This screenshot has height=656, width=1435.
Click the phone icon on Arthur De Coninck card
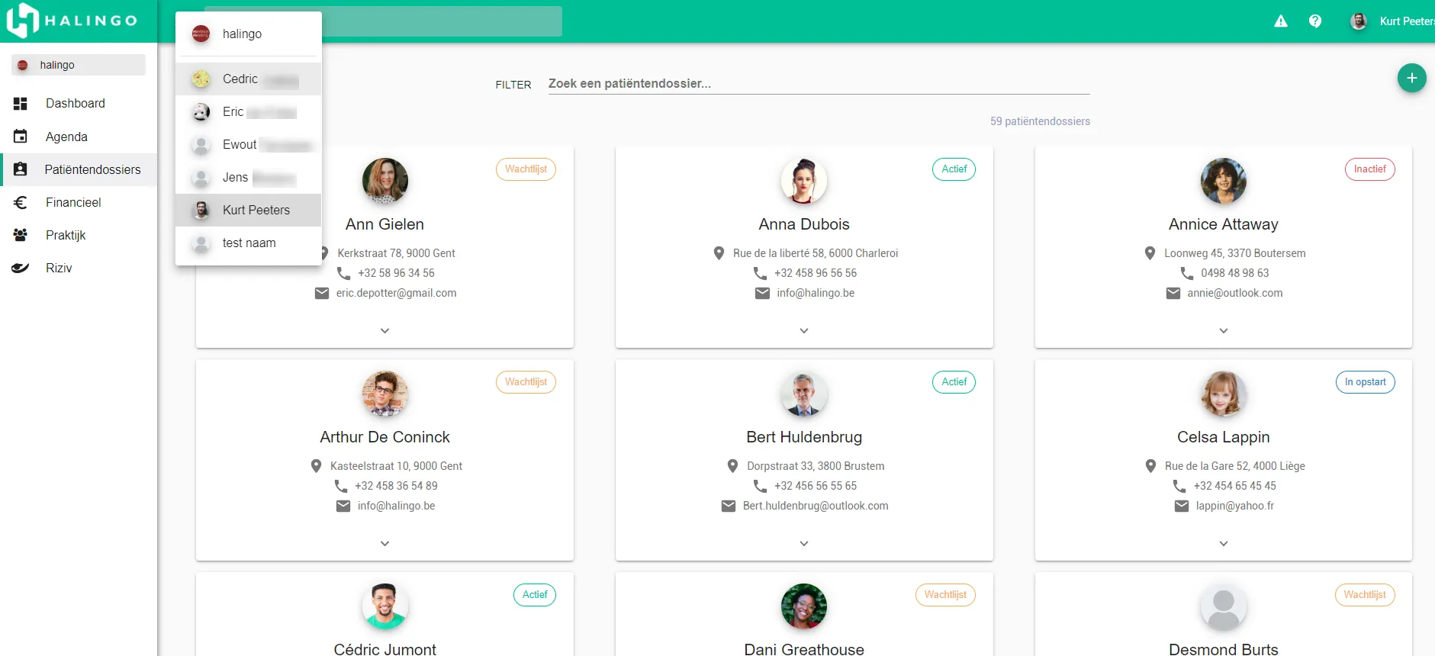point(340,486)
